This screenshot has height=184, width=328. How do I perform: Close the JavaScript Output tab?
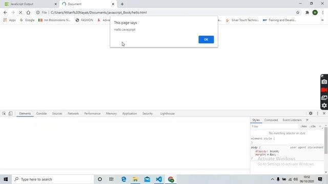[x=56, y=4]
